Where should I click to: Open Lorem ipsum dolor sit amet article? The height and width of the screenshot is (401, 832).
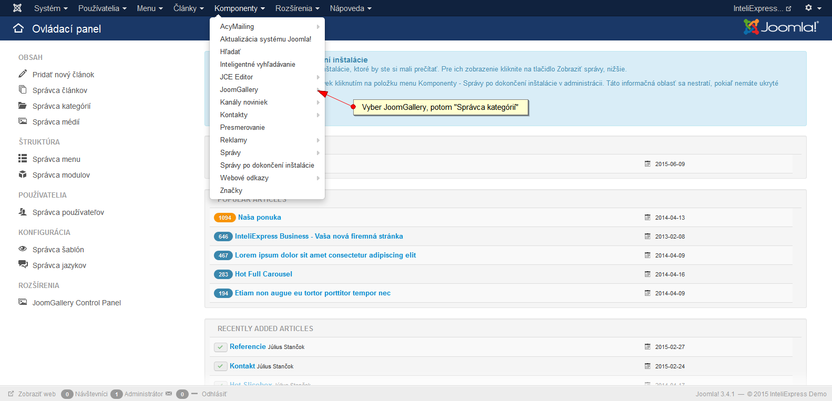pos(325,255)
